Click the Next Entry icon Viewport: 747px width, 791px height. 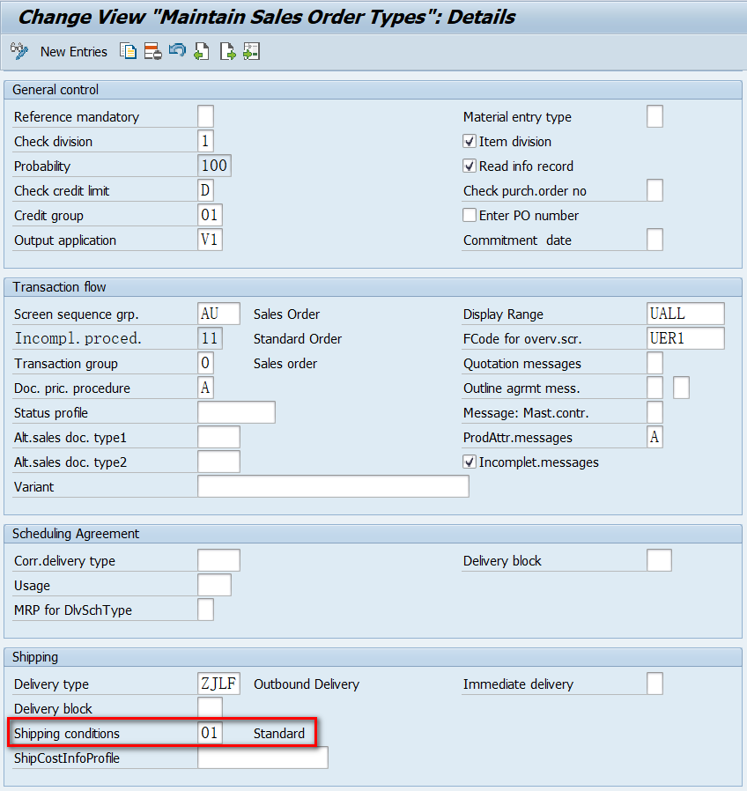[x=226, y=51]
